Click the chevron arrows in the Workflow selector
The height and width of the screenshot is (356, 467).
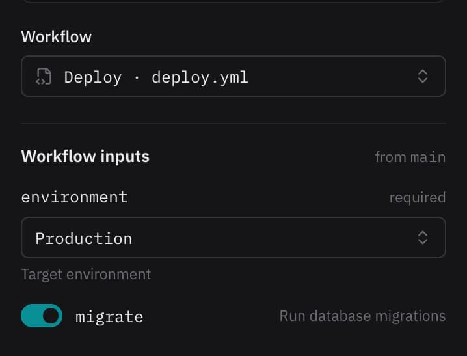(x=422, y=76)
